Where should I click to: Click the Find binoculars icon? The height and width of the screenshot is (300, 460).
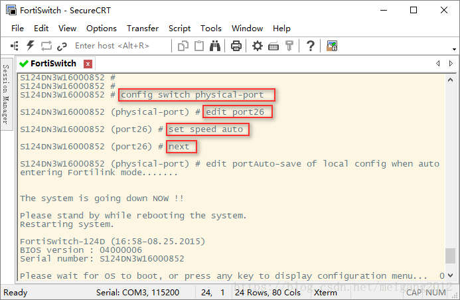click(x=215, y=46)
